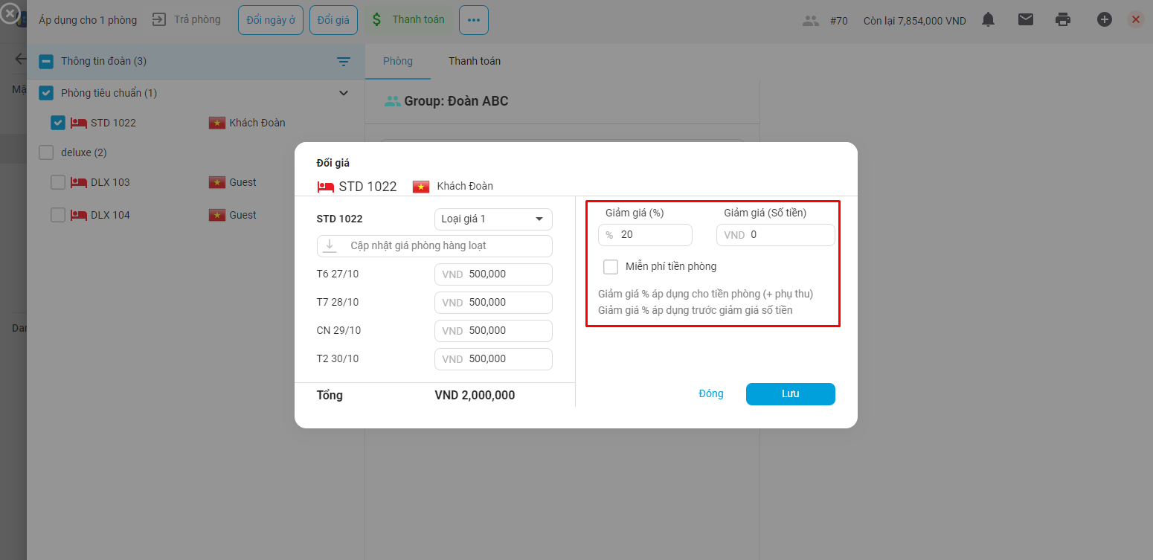Switch to the Thanh toán tab
Image resolution: width=1153 pixels, height=560 pixels.
coord(474,61)
